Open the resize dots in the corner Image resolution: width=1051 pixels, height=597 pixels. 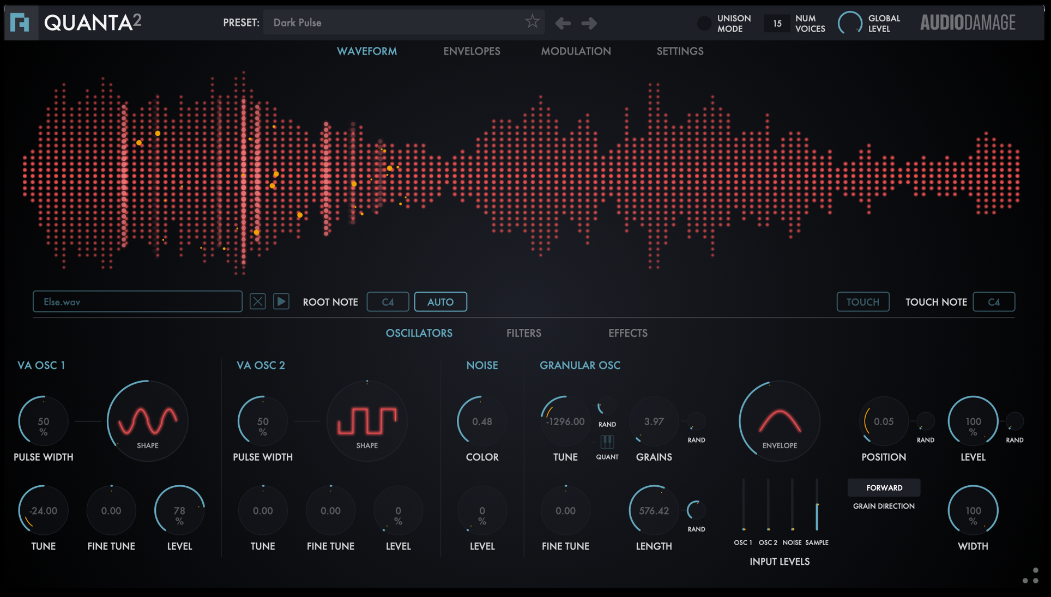click(x=1031, y=576)
